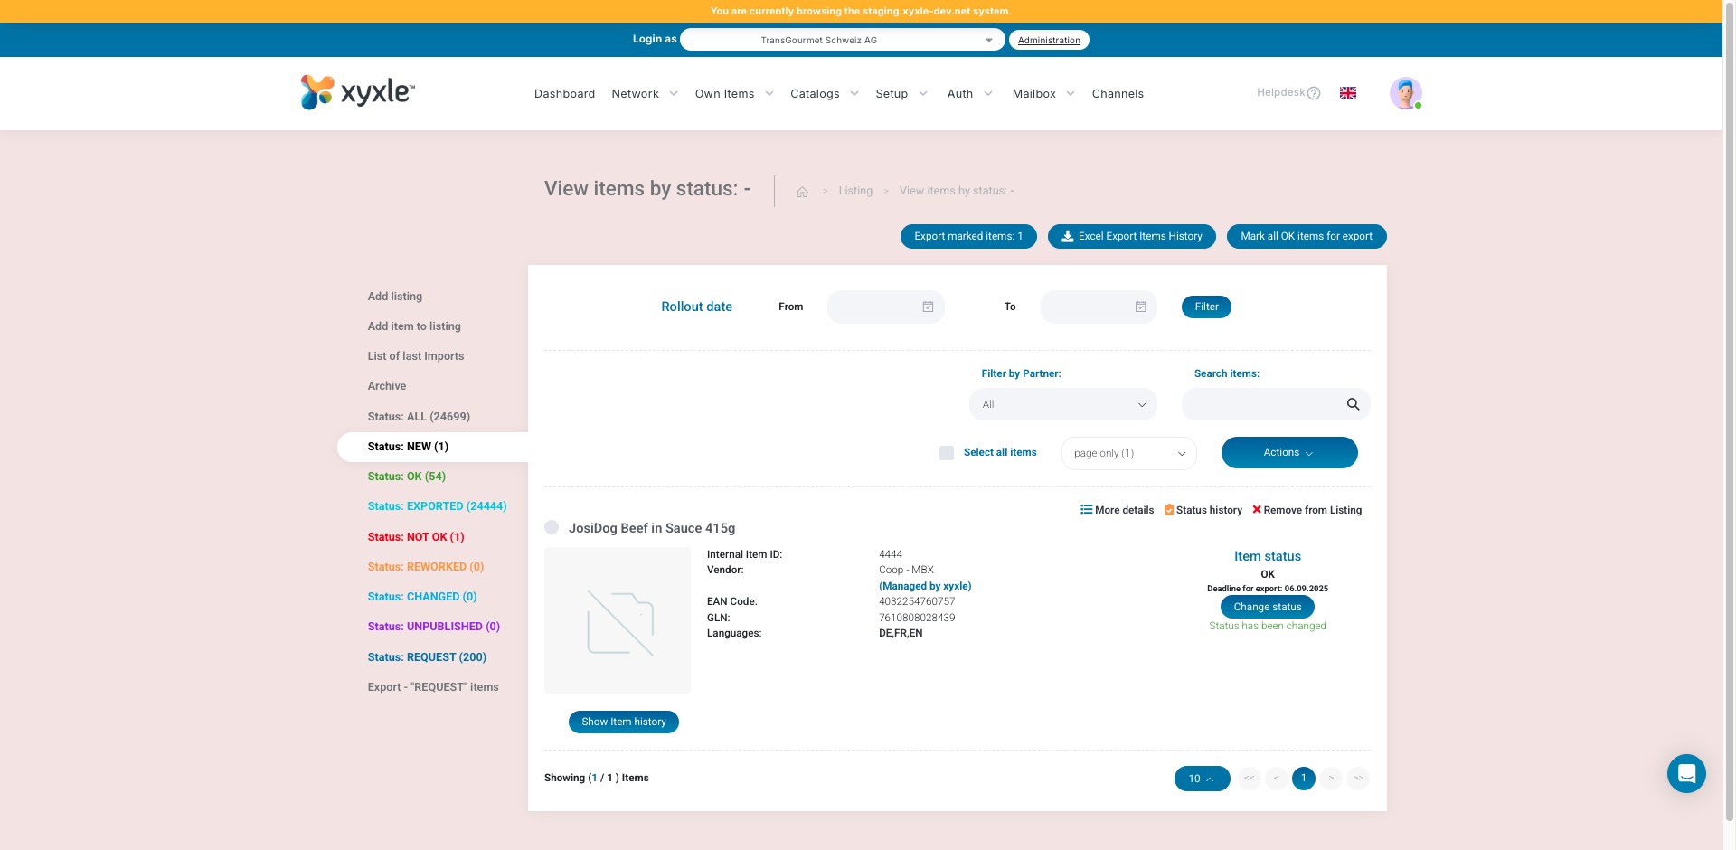This screenshot has width=1736, height=850.
Task: Click Remove from Listing red X
Action: pyautogui.click(x=1257, y=510)
